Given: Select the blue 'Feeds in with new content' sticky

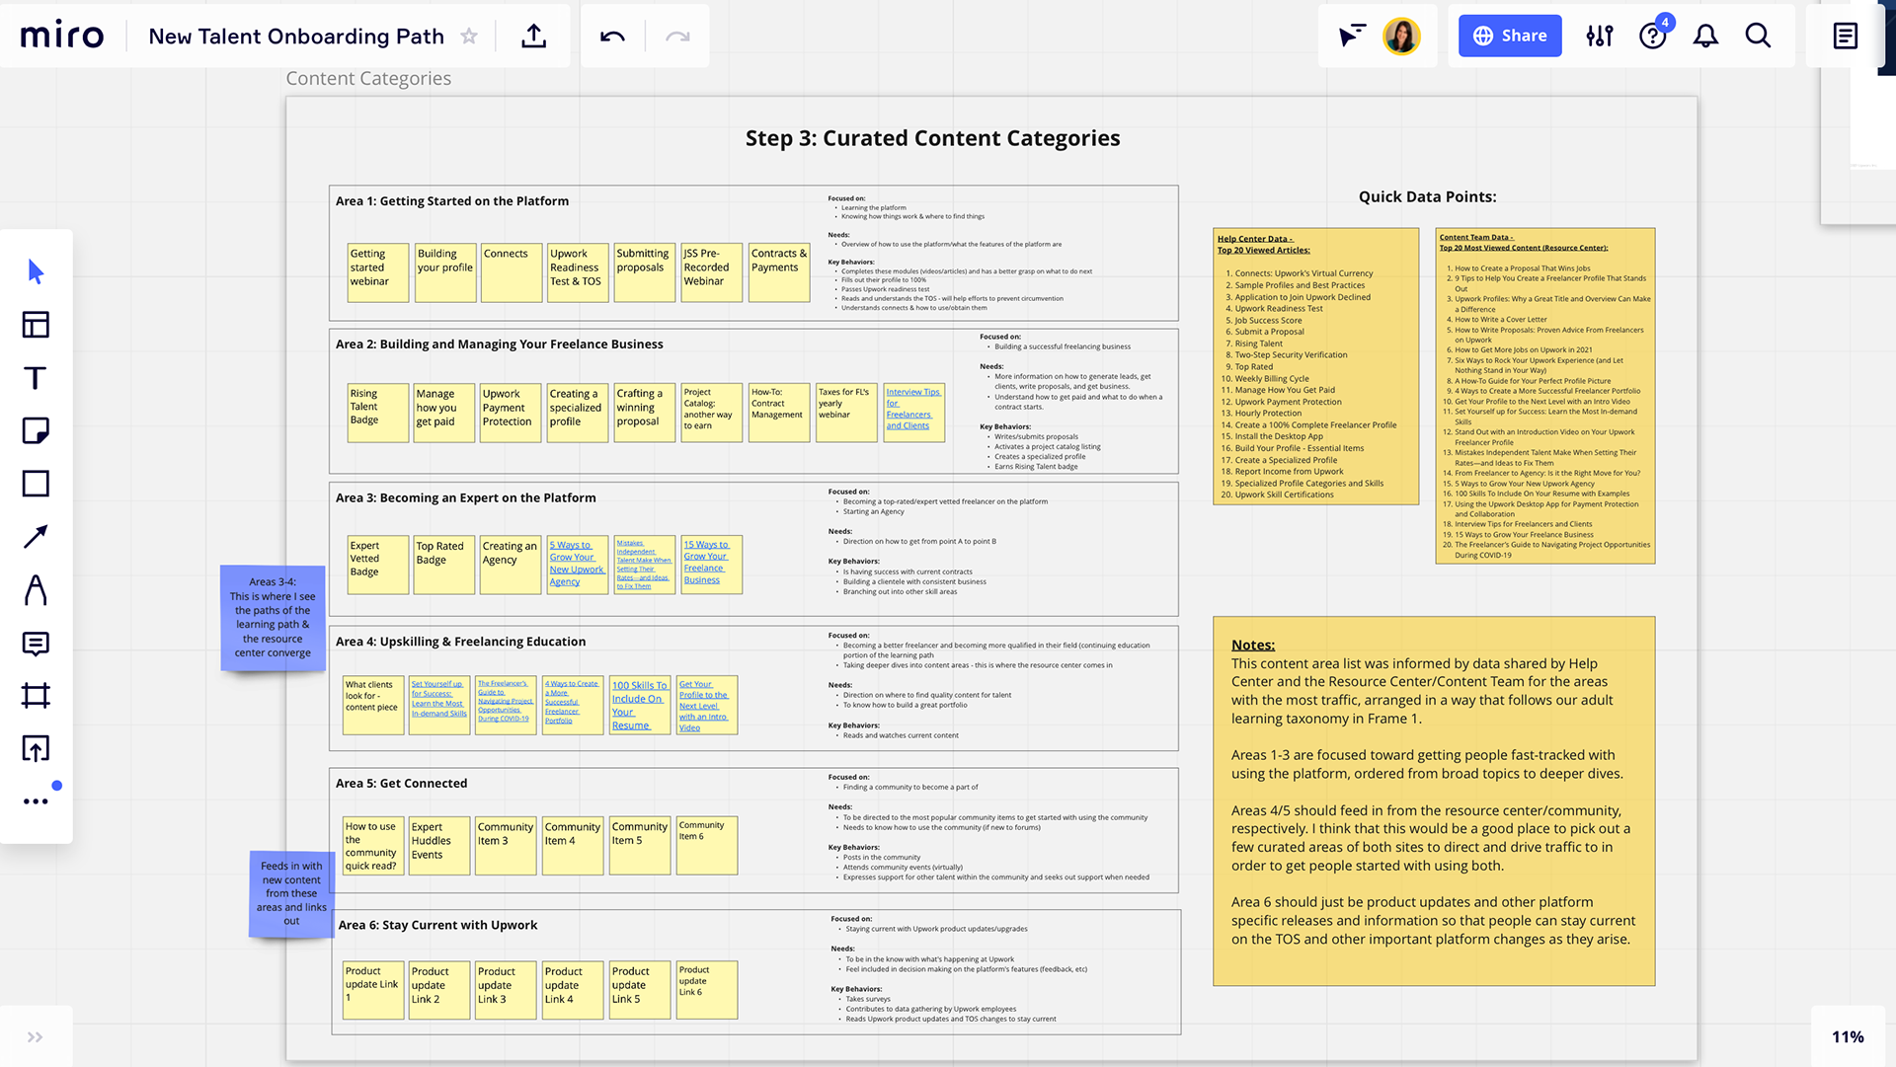Looking at the screenshot, I should pos(291,893).
